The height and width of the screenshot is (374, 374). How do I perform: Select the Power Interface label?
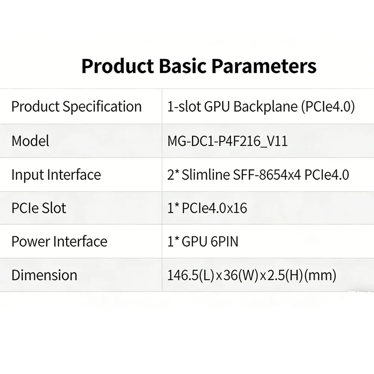coord(59,241)
